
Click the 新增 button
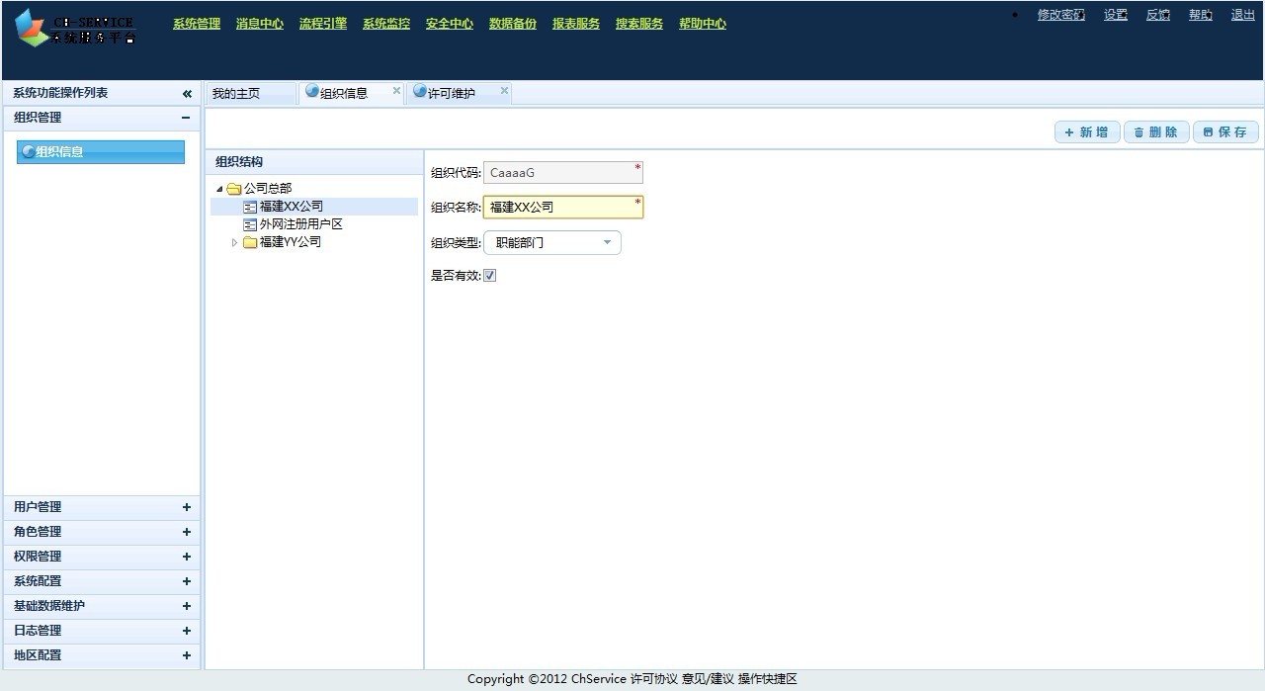[1087, 132]
